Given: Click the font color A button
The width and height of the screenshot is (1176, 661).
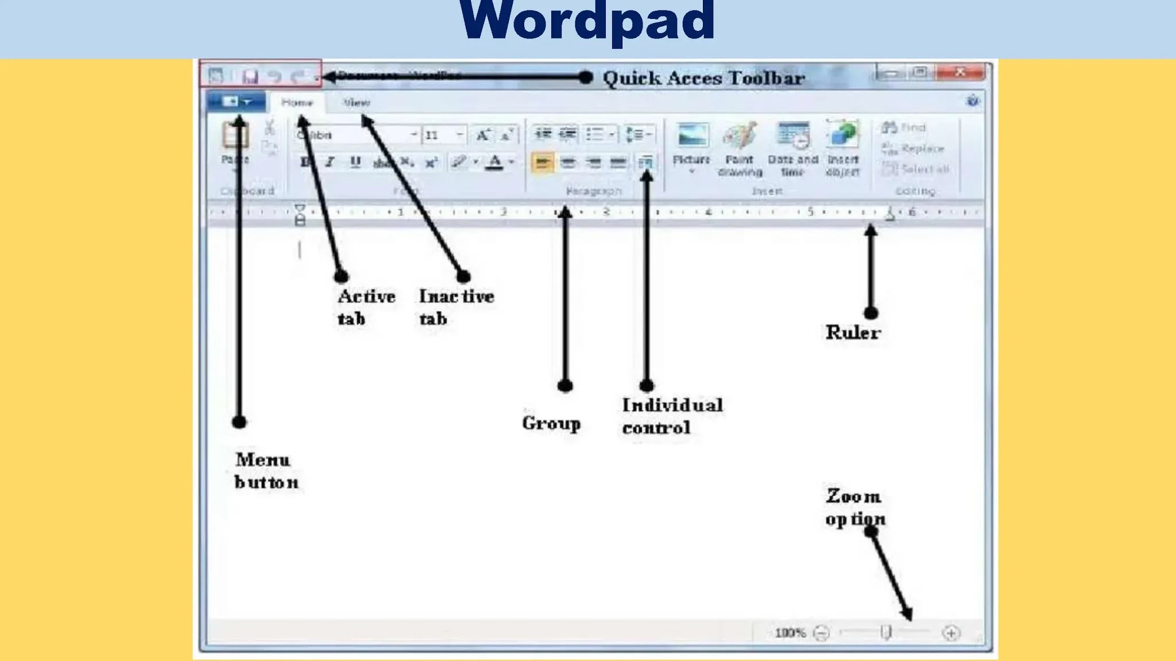Looking at the screenshot, I should (494, 162).
